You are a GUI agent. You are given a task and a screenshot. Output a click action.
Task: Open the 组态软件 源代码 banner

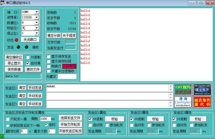pyautogui.click(x=202, y=102)
